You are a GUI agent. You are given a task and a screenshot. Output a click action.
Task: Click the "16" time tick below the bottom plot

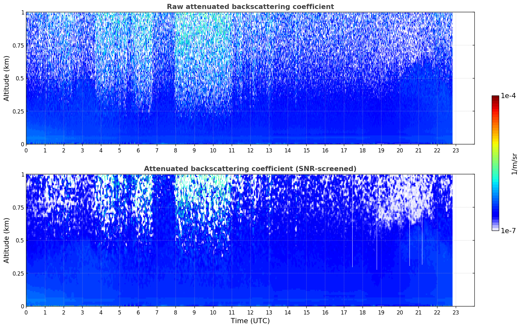pos(325,312)
